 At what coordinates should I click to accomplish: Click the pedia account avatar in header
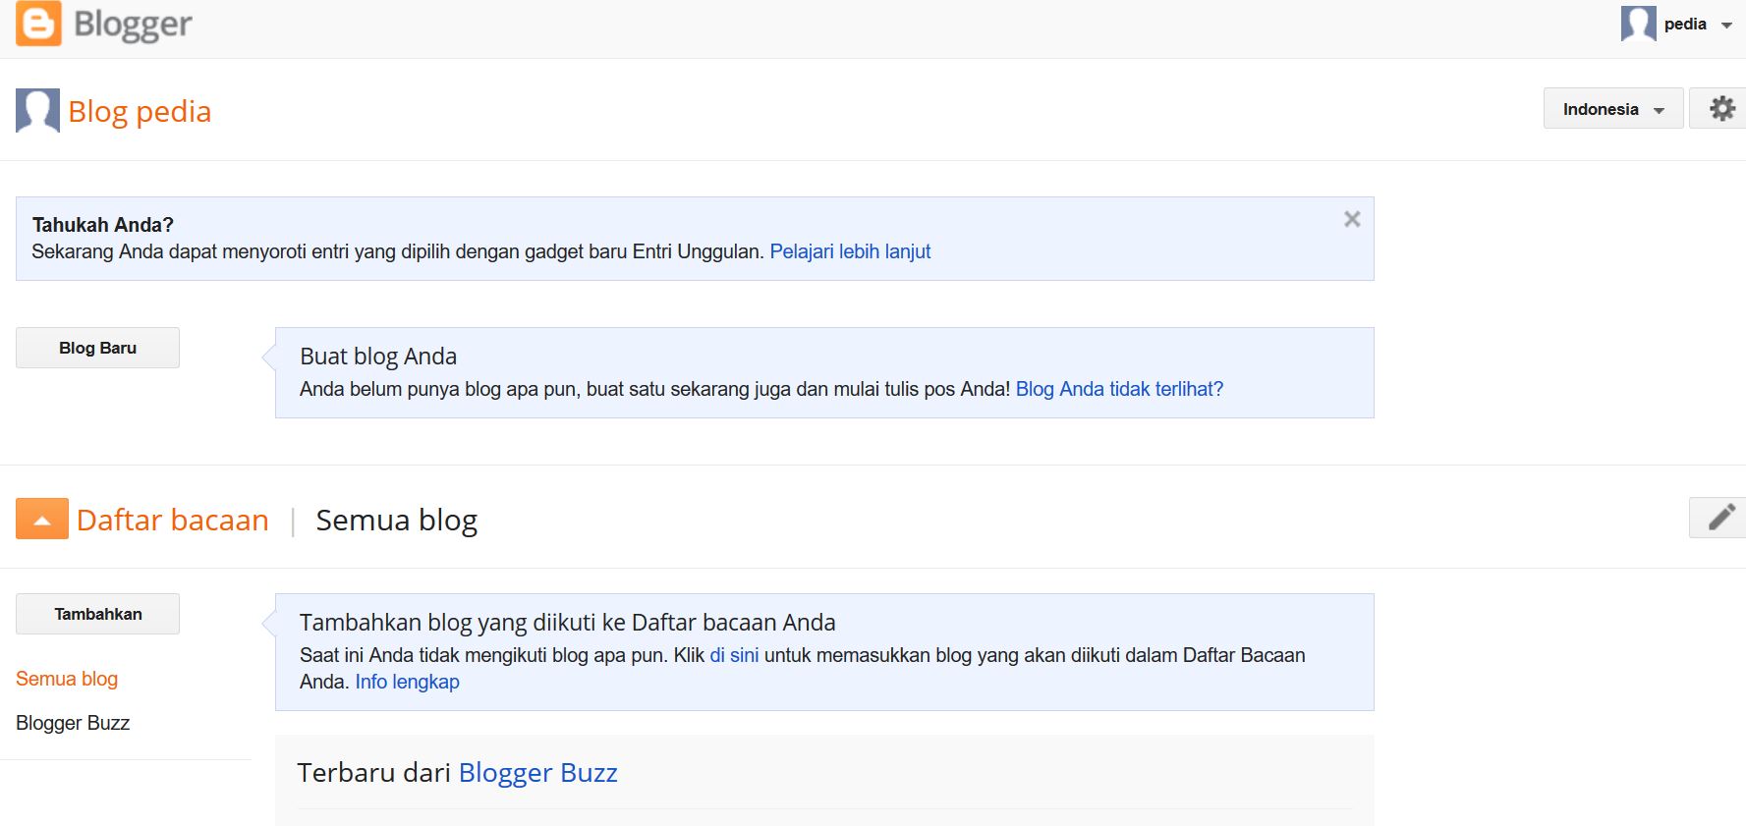[1638, 24]
